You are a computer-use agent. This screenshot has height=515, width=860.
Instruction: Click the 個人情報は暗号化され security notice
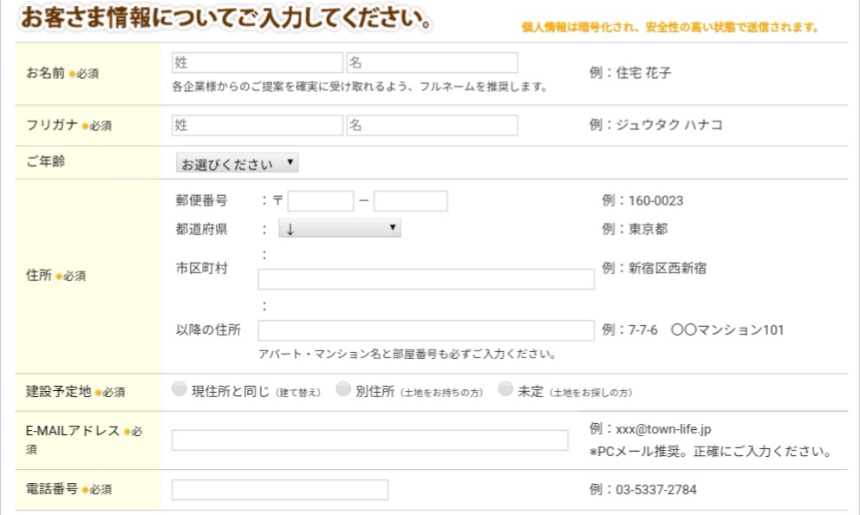point(669,28)
